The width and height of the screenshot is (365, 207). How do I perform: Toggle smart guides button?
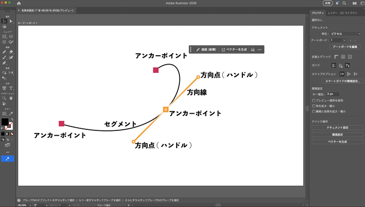point(348,65)
